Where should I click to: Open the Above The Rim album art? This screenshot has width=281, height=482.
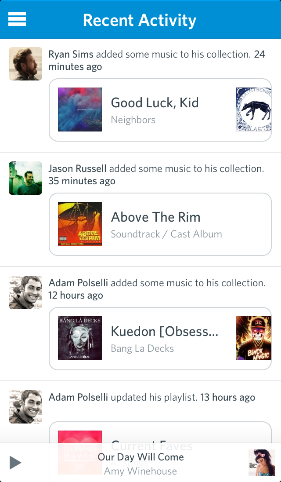[80, 224]
